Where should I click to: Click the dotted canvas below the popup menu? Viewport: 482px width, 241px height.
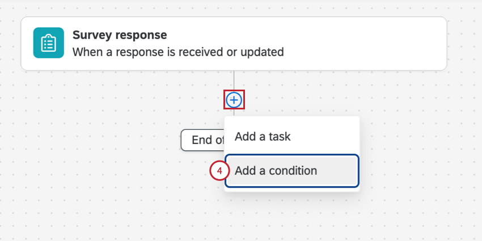(x=291, y=218)
